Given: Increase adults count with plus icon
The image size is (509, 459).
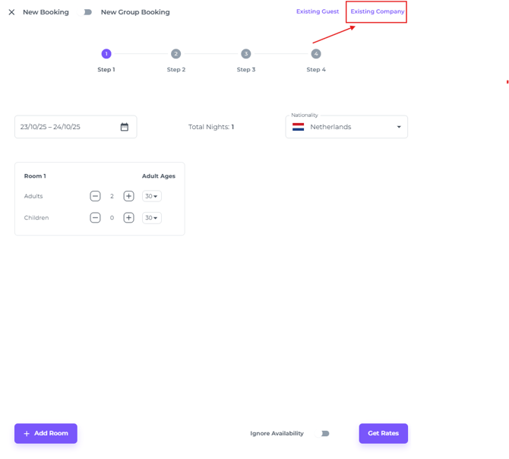Looking at the screenshot, I should pyautogui.click(x=128, y=196).
